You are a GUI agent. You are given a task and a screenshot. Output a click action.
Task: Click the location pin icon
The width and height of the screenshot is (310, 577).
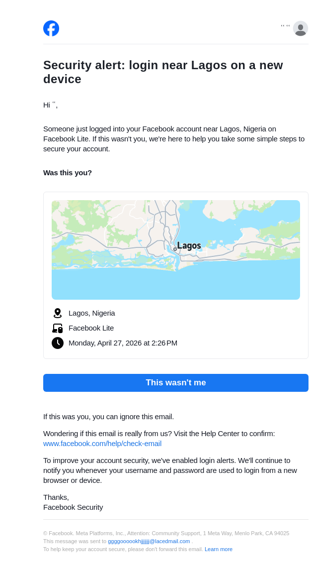pyautogui.click(x=58, y=313)
